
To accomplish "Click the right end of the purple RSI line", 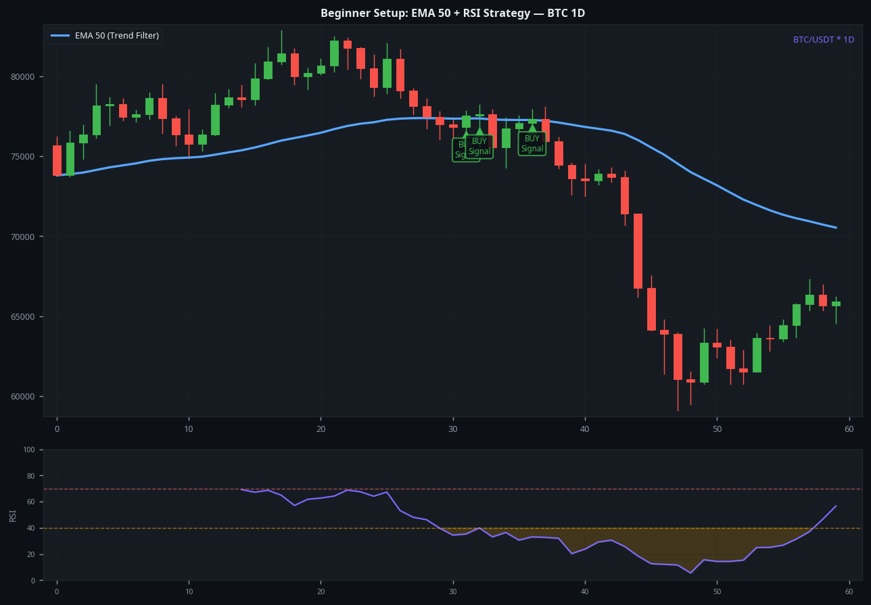I will 836,506.
